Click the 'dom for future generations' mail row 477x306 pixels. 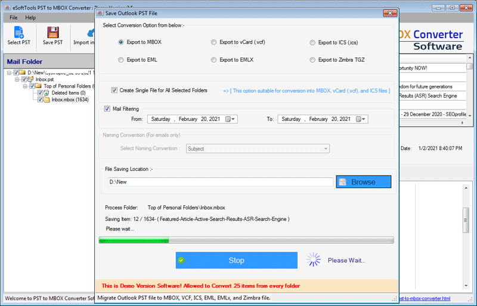tap(433, 86)
